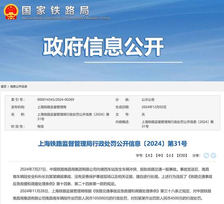The width and height of the screenshot is (224, 204).
Task: Click the paragraph starting 2024年7月27日
Action: tap(112, 177)
